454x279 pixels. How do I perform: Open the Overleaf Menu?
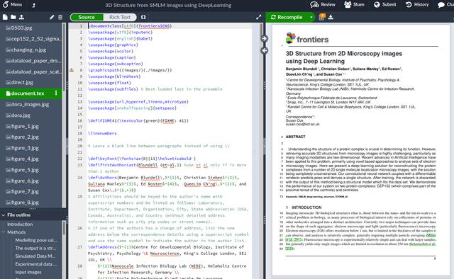click(12, 5)
